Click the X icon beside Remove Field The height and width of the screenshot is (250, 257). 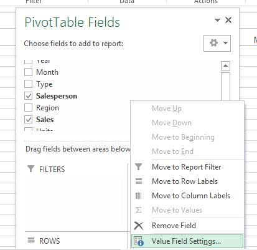pyautogui.click(x=139, y=226)
